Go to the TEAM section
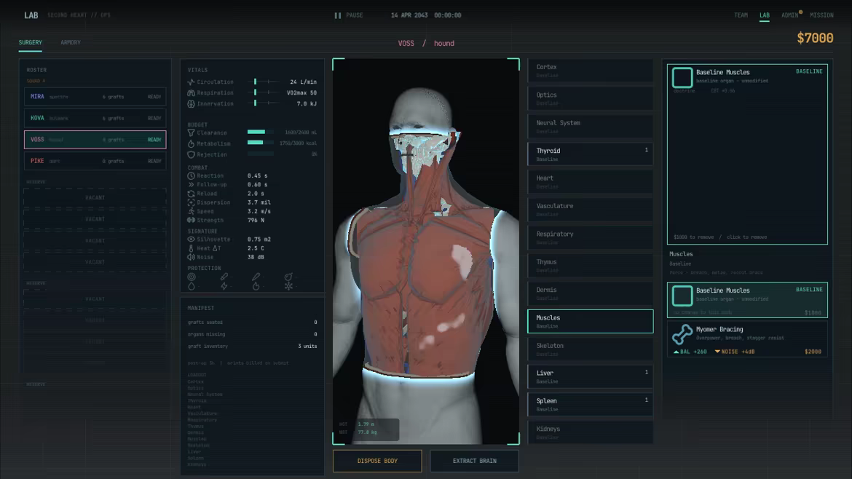Viewport: 852px width, 479px height. point(741,15)
